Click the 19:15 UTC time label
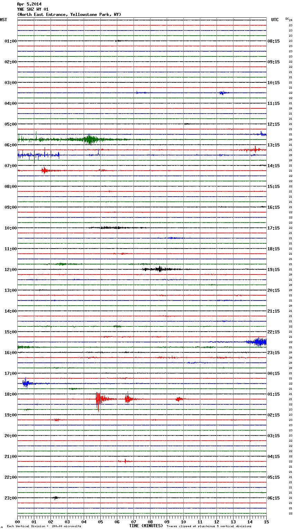Viewport: 294px width, 531px height. click(x=274, y=270)
